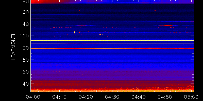
Task: Click the yellow burst spot near 04:16
Action: [75, 32]
